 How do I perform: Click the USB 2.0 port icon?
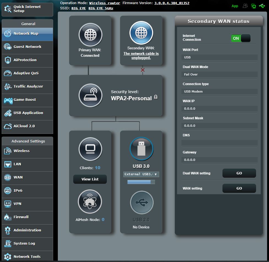[142, 202]
